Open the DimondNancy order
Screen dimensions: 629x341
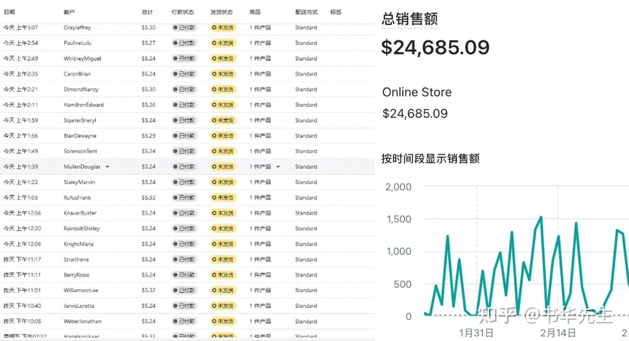187,89
